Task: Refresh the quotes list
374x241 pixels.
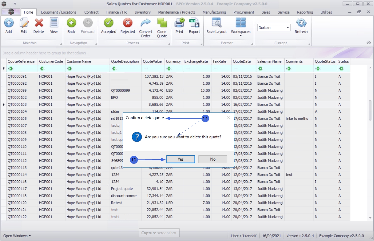Action: 301,23
